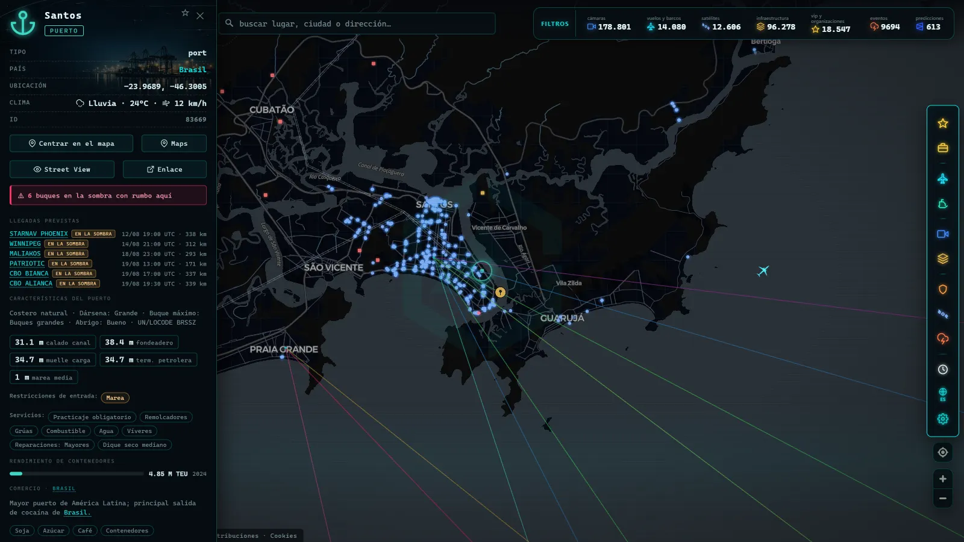
Task: Click the BRASIL comercio link
Action: click(64, 488)
